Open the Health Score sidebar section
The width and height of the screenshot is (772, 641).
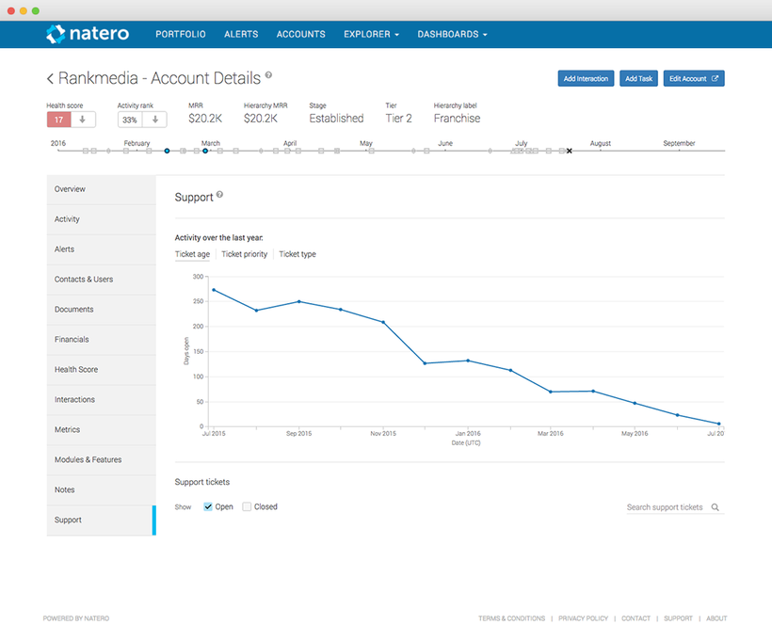[x=102, y=370]
